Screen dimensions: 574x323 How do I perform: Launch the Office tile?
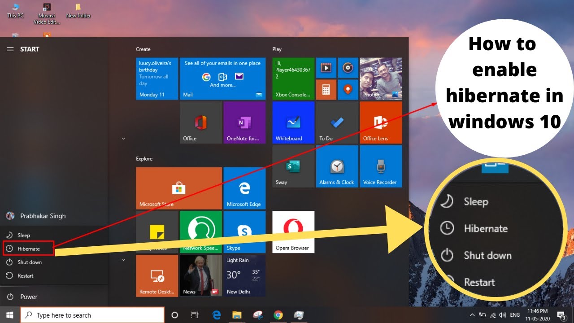tap(201, 122)
